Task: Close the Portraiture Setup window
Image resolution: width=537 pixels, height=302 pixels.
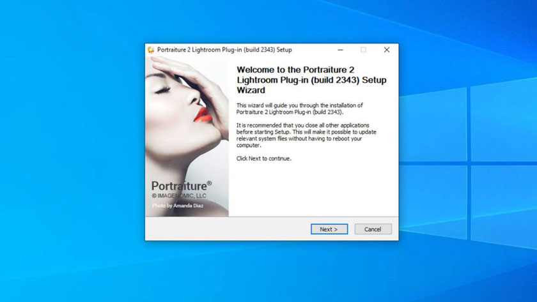Action: pos(387,50)
